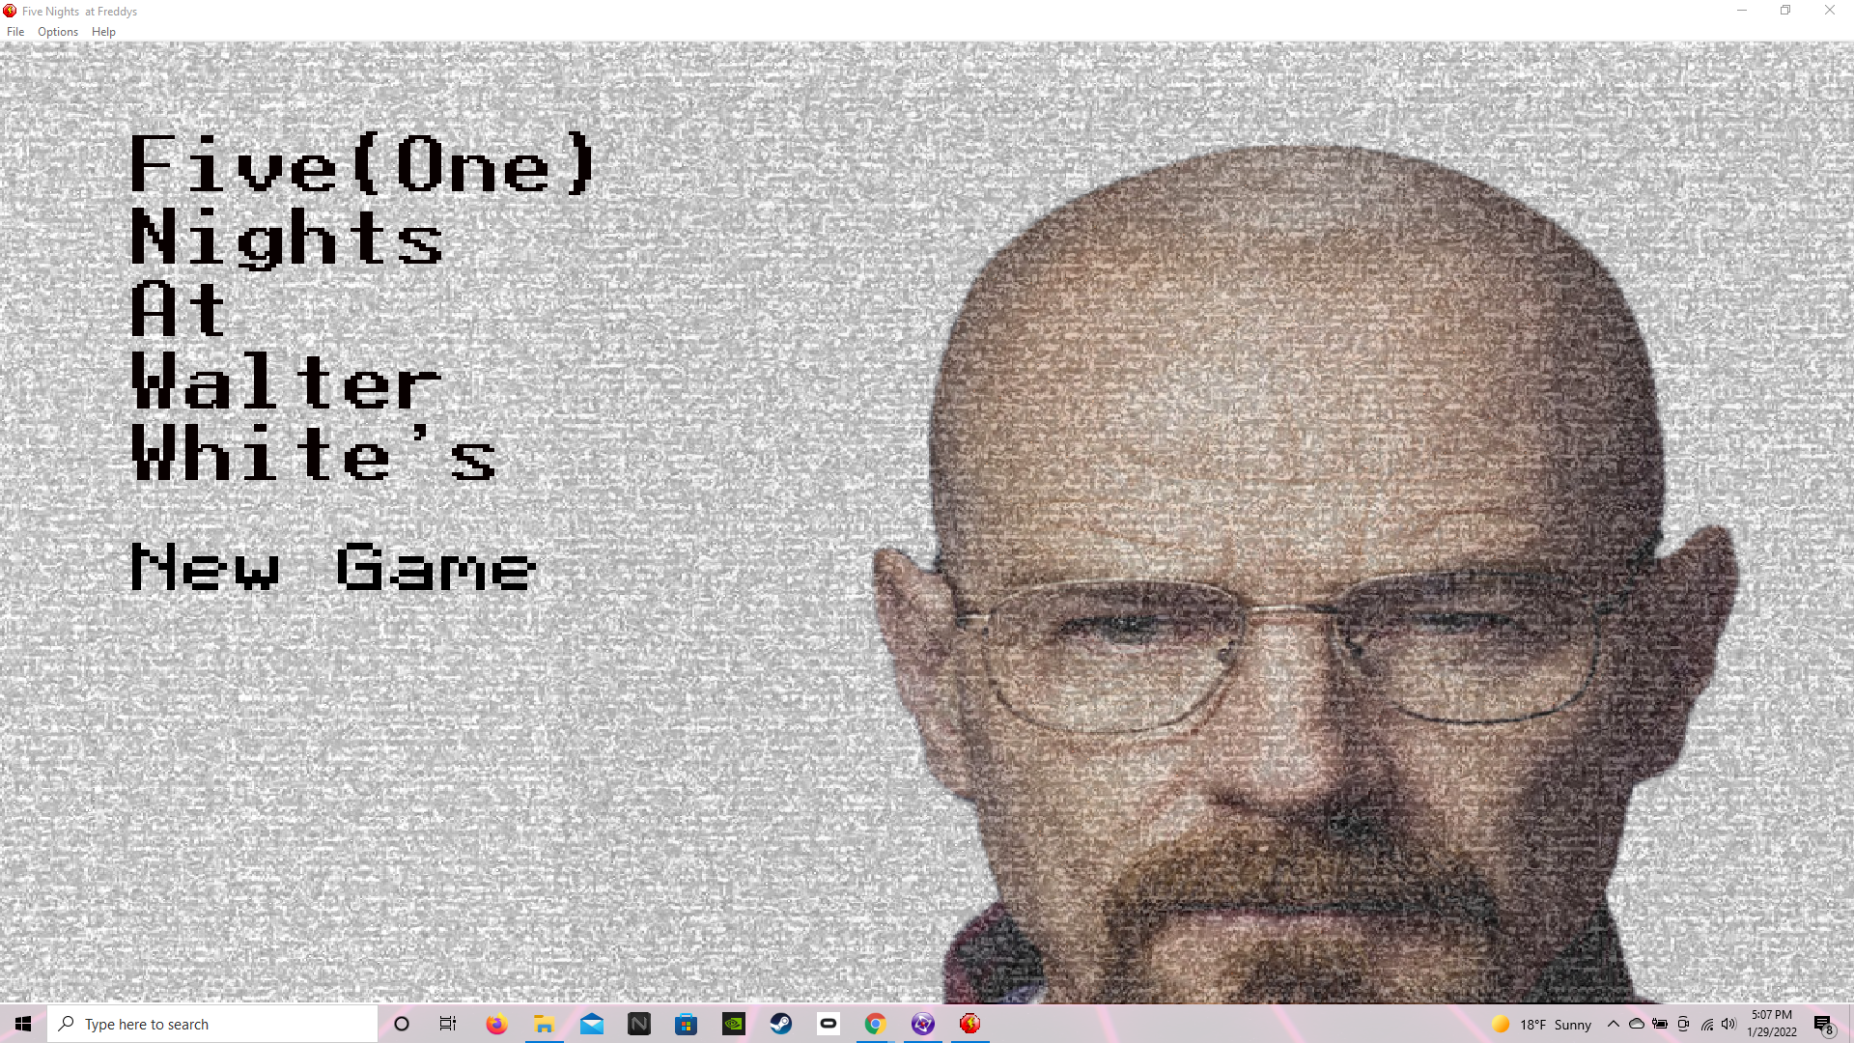Screen dimensions: 1854x1043
Task: Click the date and time display
Action: click(1774, 1024)
